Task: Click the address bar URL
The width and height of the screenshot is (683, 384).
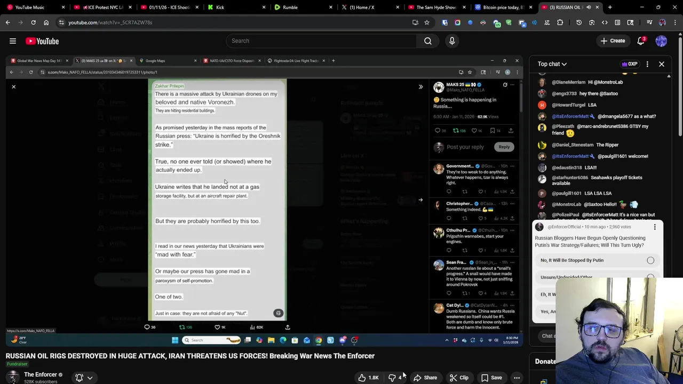Action: [110, 22]
